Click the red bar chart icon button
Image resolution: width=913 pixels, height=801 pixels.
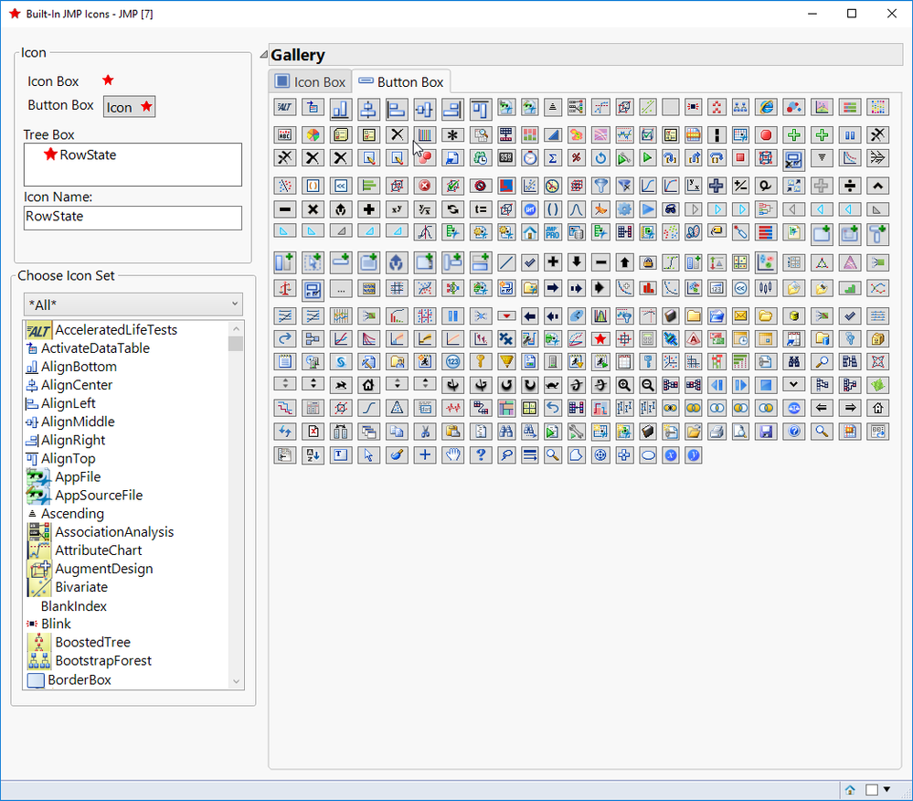647,288
